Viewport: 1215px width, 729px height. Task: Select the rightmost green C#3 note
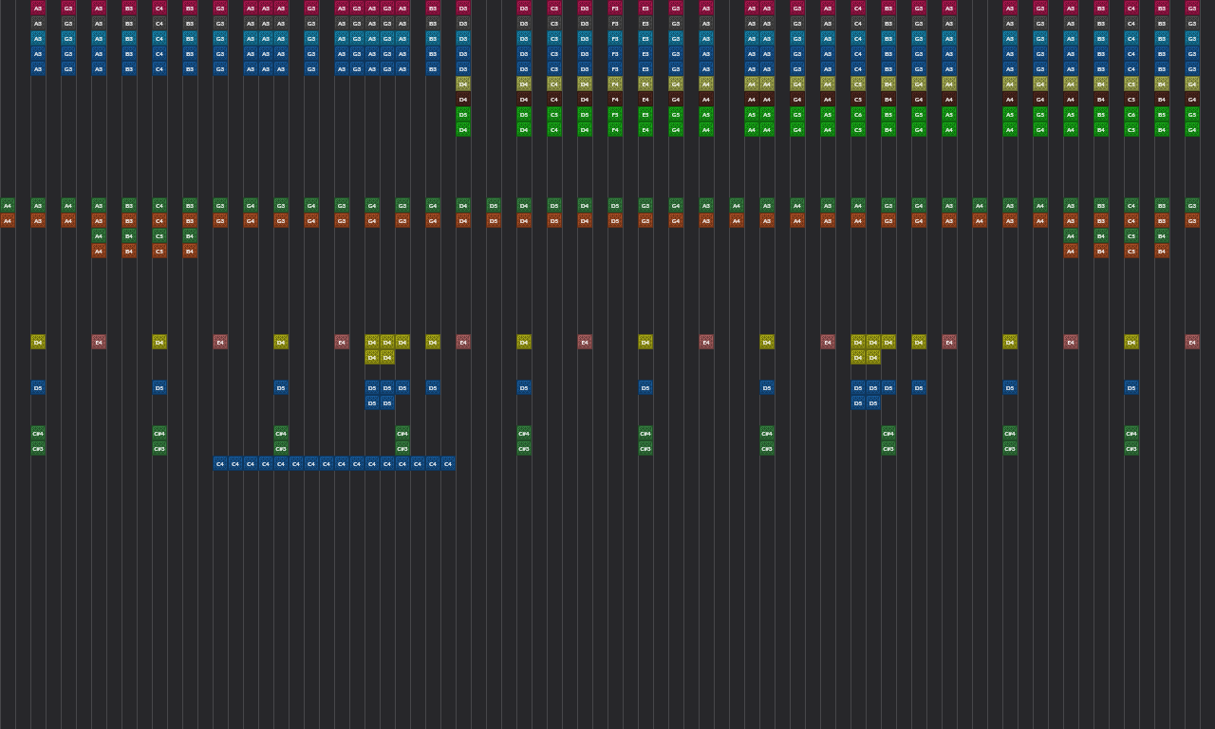point(1131,448)
